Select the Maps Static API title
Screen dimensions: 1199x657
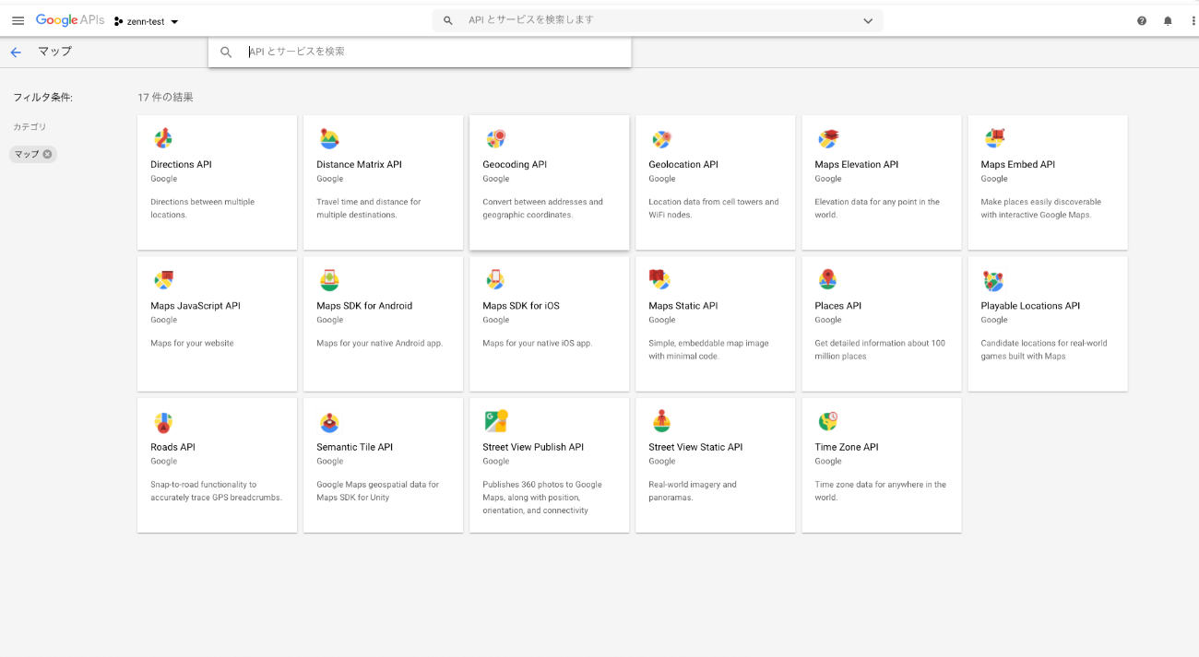pos(683,306)
